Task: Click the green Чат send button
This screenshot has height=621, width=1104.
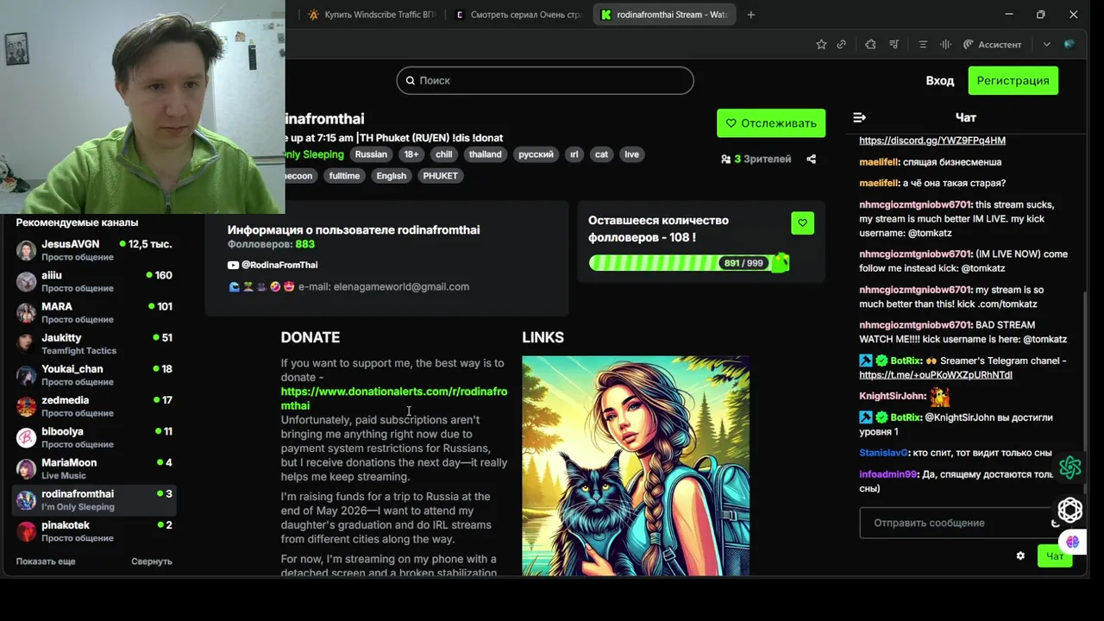Action: click(1054, 556)
